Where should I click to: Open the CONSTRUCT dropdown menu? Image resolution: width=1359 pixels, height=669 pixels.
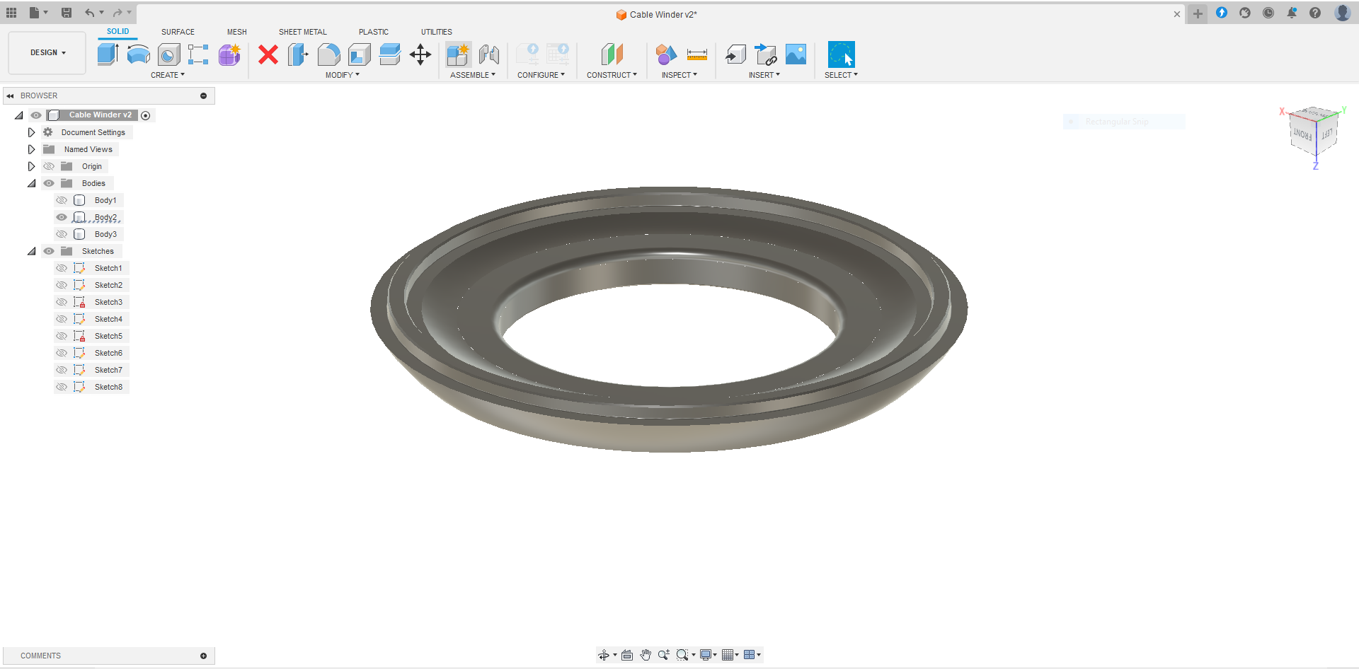coord(612,75)
